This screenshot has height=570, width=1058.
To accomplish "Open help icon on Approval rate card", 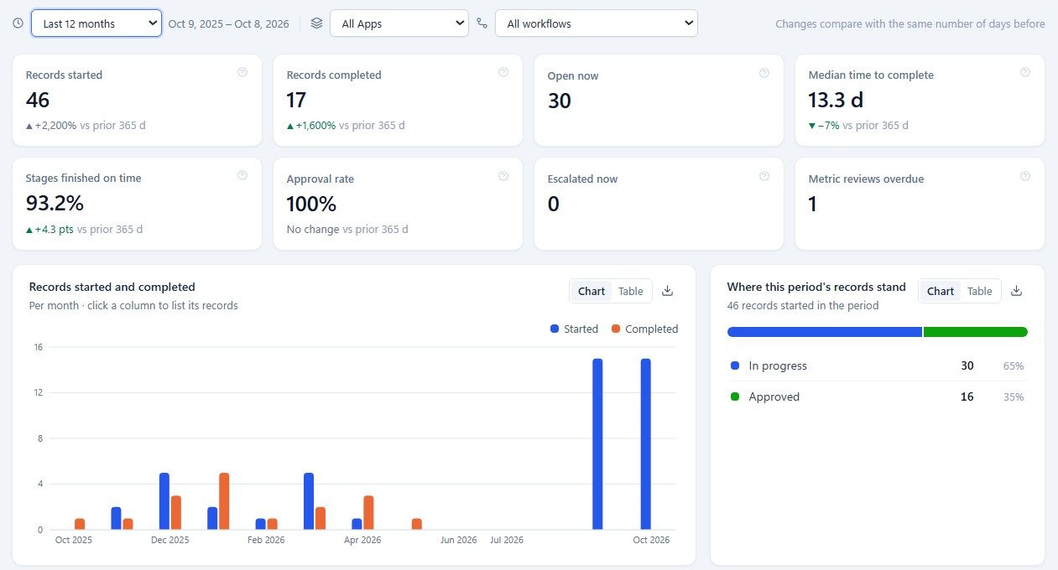I will (x=503, y=176).
